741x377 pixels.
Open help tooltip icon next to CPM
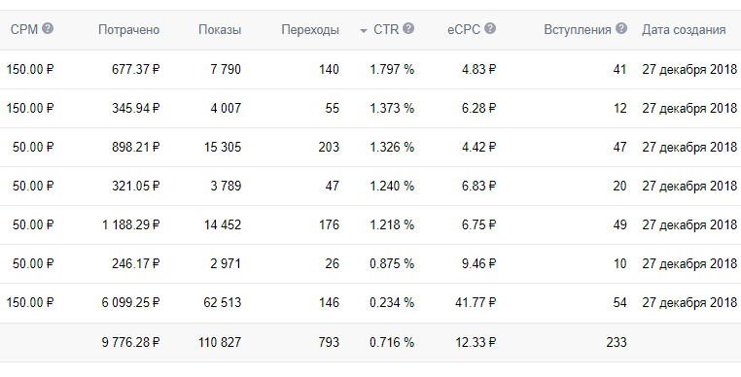[48, 29]
